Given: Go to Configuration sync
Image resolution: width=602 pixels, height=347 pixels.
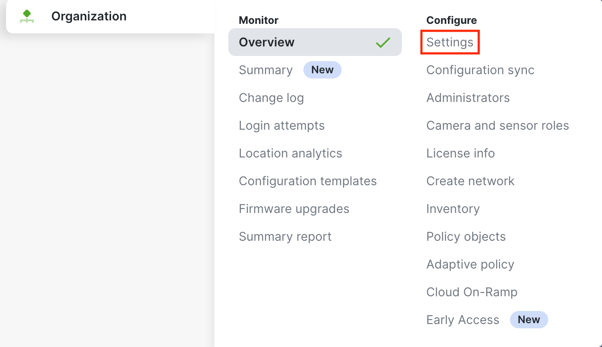Looking at the screenshot, I should coord(480,70).
